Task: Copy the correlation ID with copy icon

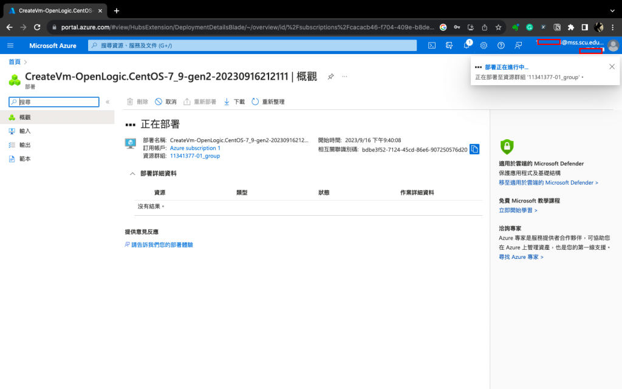Action: [x=474, y=150]
